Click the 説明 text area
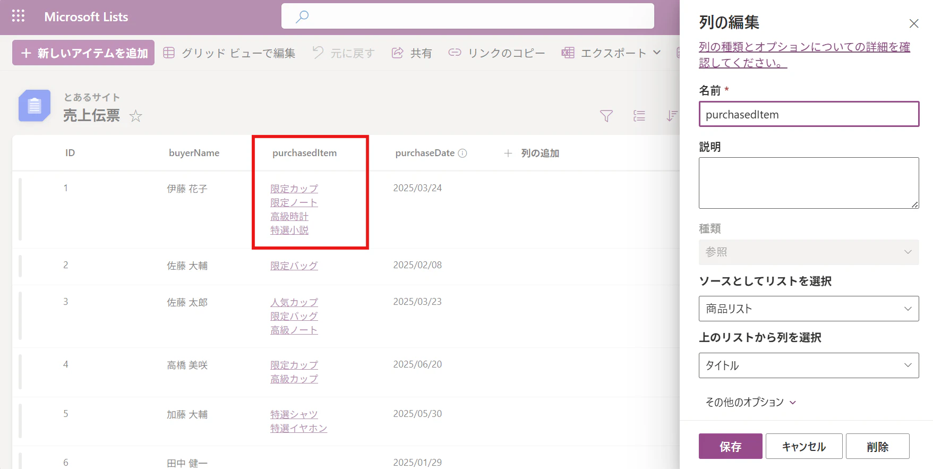Screen dimensions: 933x469 809,183
